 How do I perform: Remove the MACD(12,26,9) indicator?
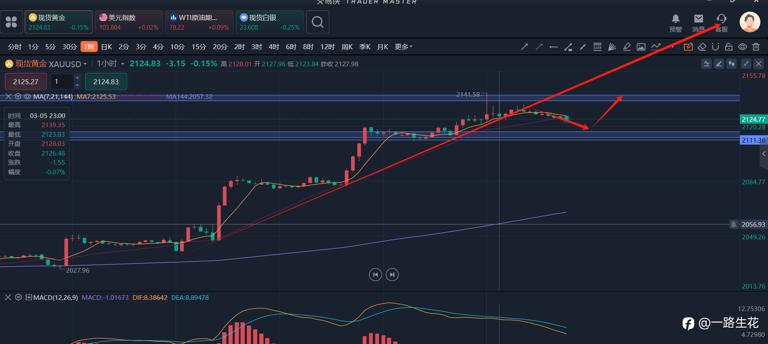tap(8, 297)
